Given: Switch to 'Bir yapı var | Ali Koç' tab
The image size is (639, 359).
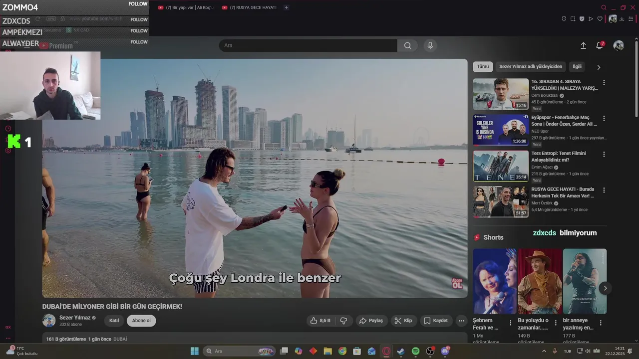Looking at the screenshot, I should 185,7.
